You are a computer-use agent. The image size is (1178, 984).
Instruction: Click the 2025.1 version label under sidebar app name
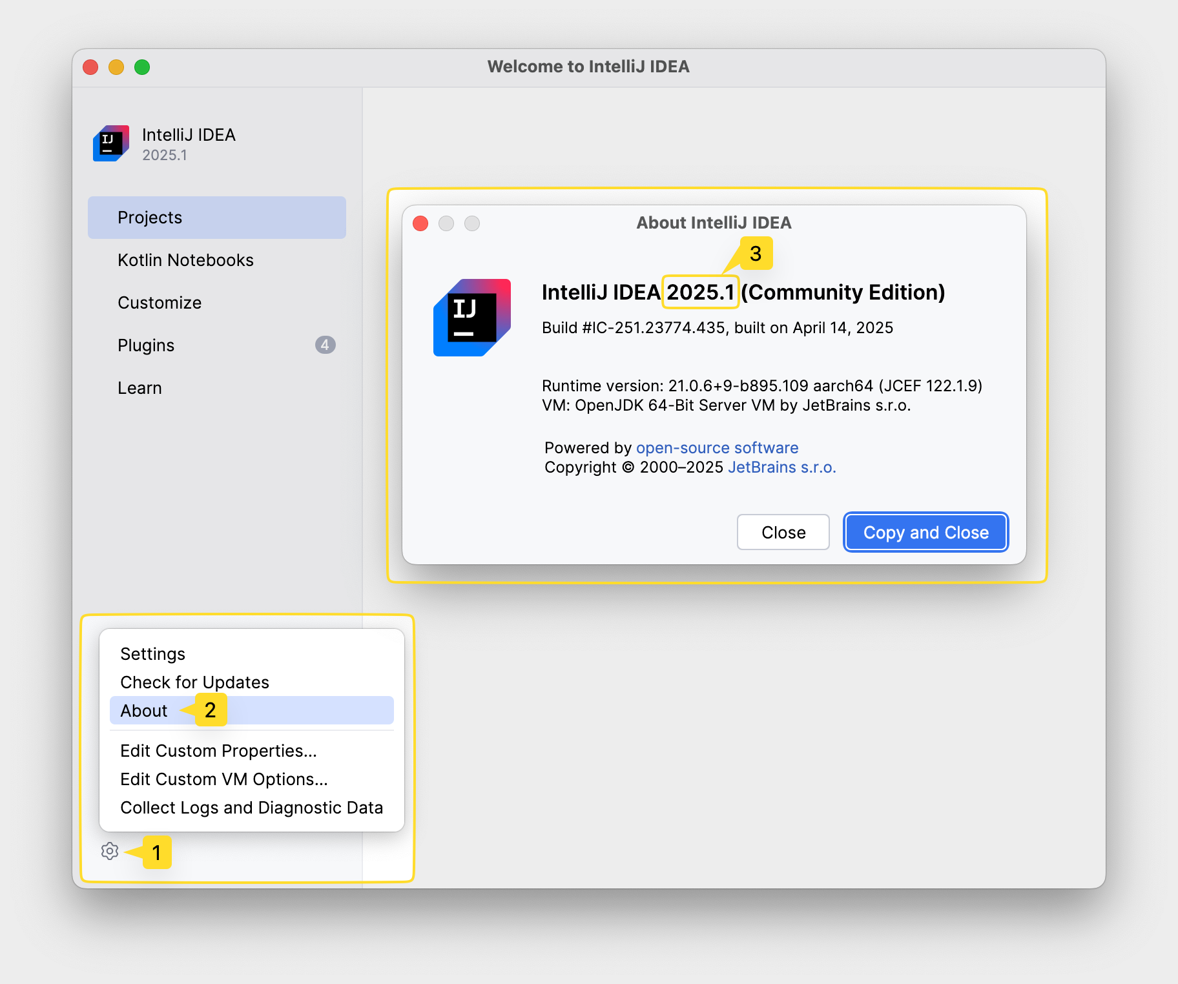click(165, 156)
